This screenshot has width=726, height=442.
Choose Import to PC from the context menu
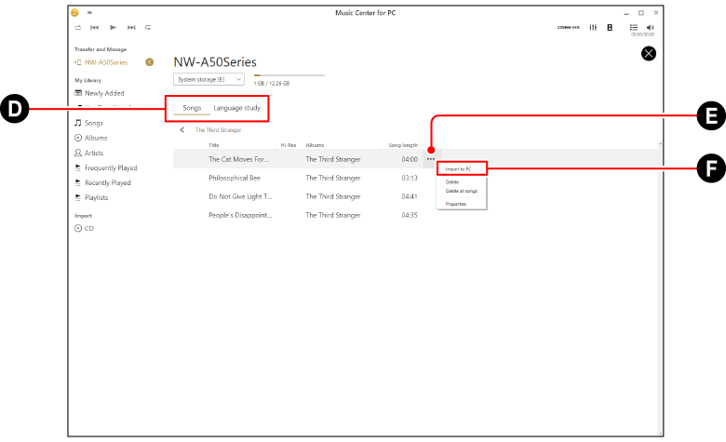(458, 169)
